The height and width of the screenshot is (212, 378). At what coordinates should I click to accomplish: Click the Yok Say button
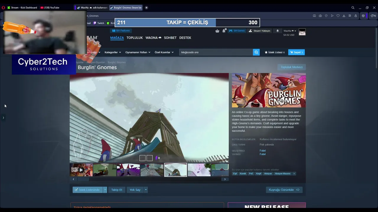135,190
